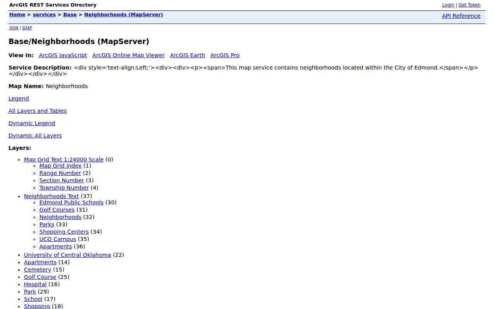Screen dimensions: 494x309
Task: Open UCO Campus layer
Action: 58,239
